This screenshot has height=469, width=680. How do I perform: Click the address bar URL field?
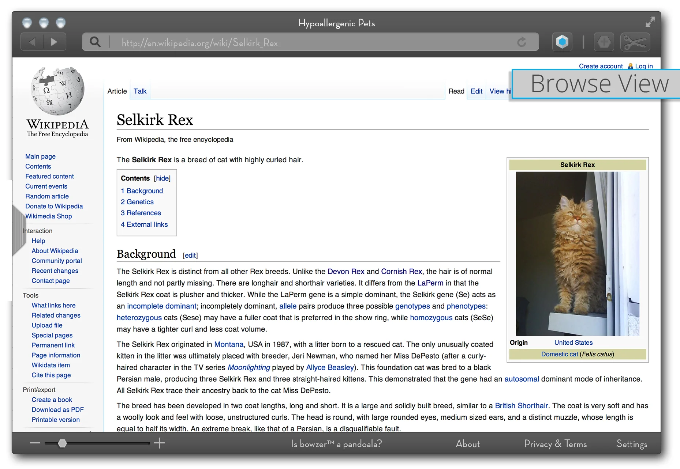pyautogui.click(x=256, y=42)
